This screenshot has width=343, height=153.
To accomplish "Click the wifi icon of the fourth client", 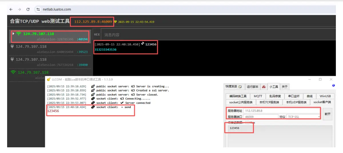I will (13, 72).
